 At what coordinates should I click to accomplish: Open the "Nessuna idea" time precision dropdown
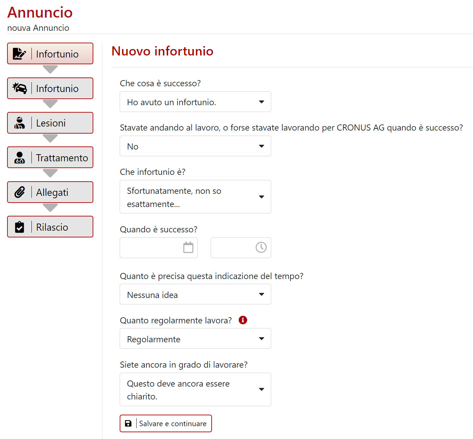(x=195, y=294)
